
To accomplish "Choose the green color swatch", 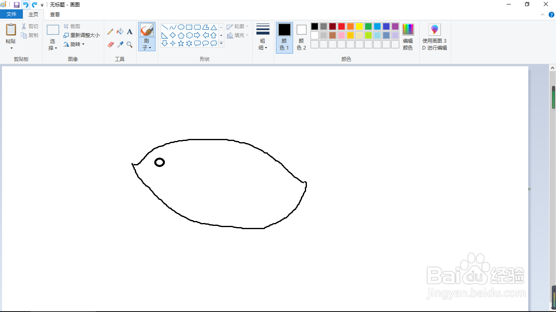I will point(368,26).
